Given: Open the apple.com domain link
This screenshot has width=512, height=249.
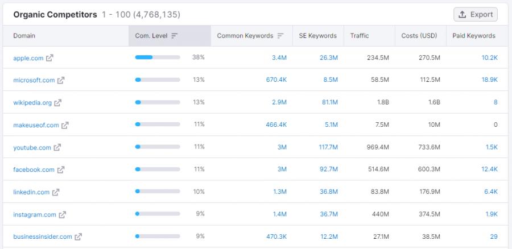Looking at the screenshot, I should 28,58.
